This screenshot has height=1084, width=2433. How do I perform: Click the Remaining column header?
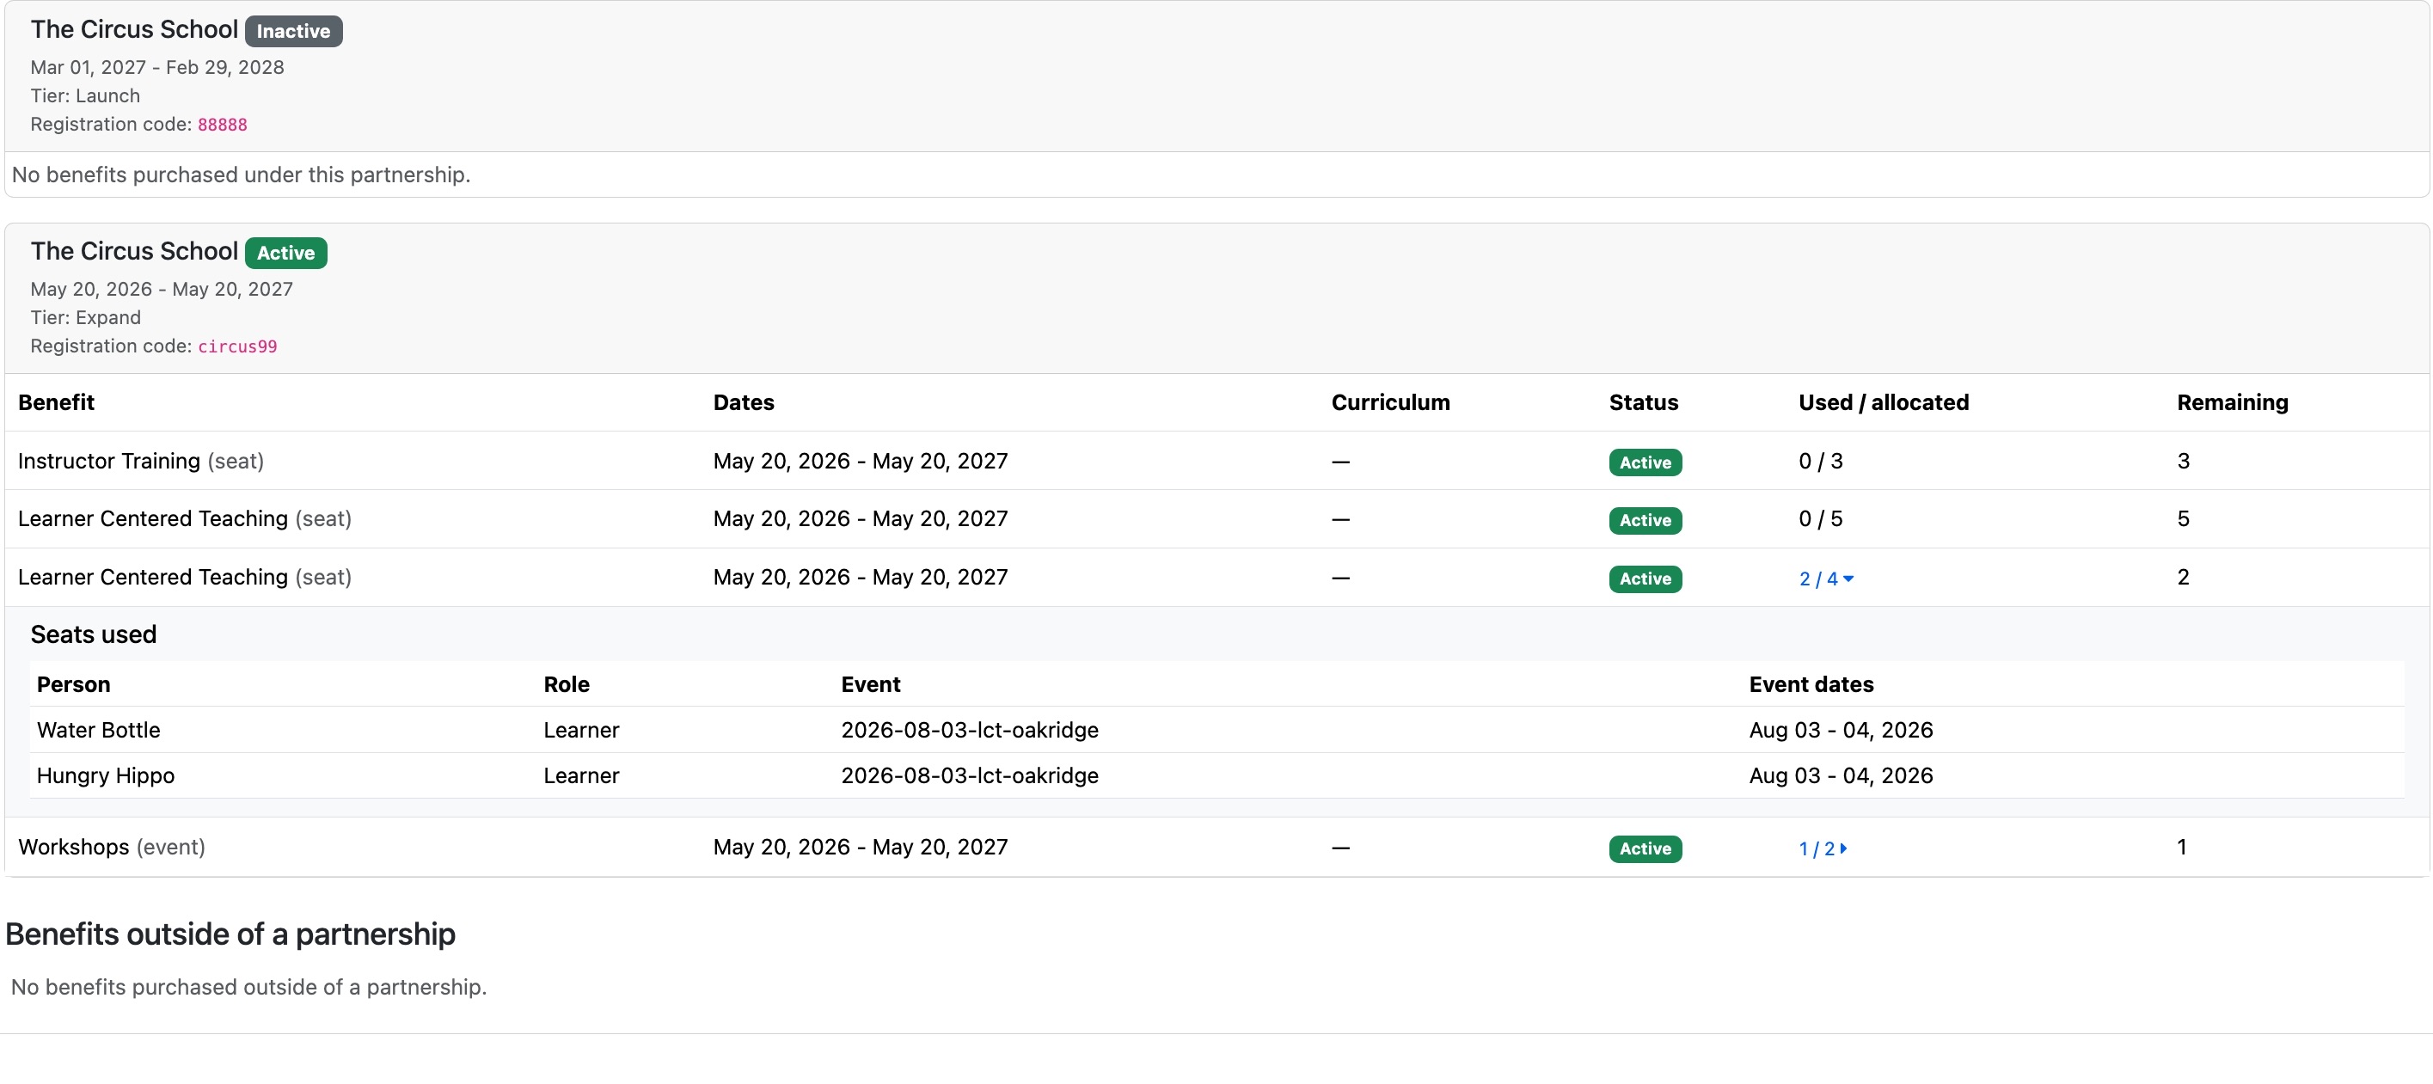(2232, 402)
